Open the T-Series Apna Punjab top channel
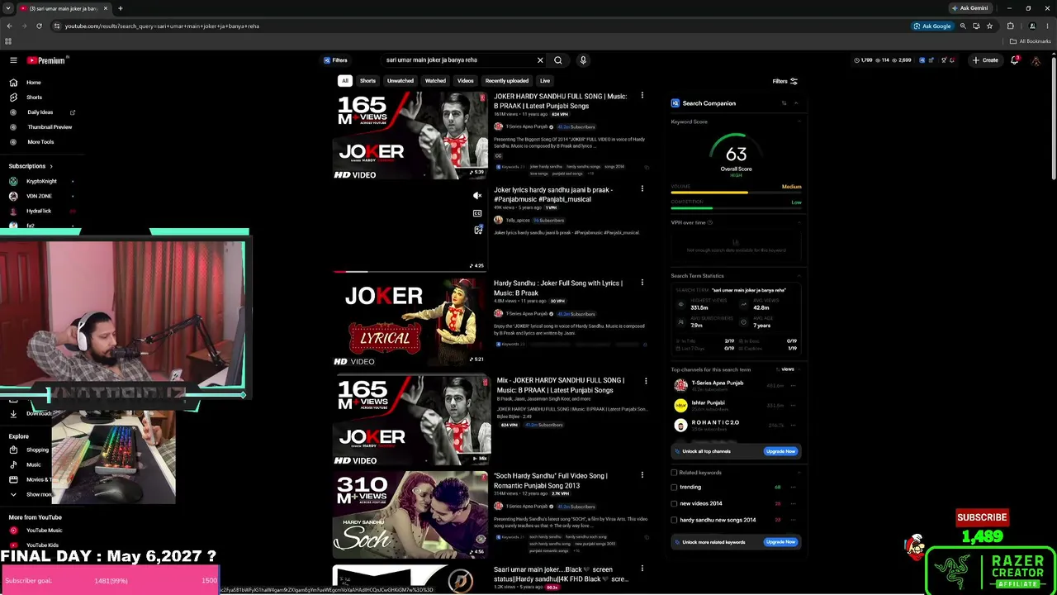Viewport: 1057px width, 595px height. click(717, 384)
